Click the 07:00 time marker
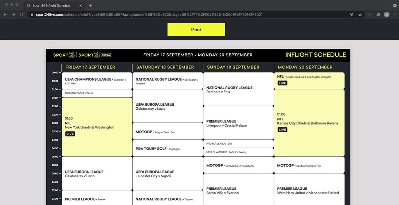Screen dimensions: 399x205 click(55, 190)
